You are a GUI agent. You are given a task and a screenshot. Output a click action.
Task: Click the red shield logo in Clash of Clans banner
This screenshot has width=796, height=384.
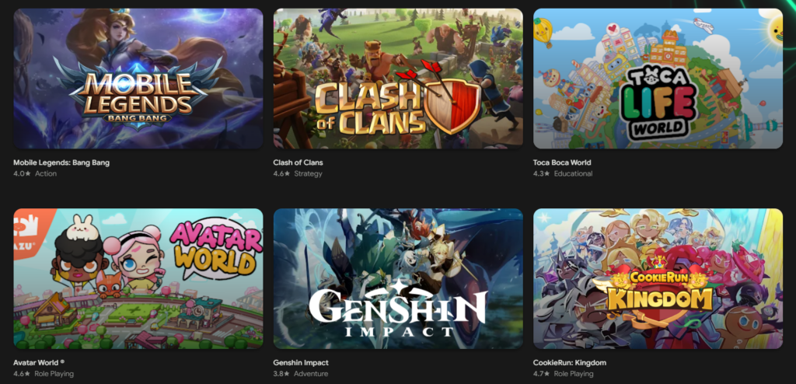point(453,105)
